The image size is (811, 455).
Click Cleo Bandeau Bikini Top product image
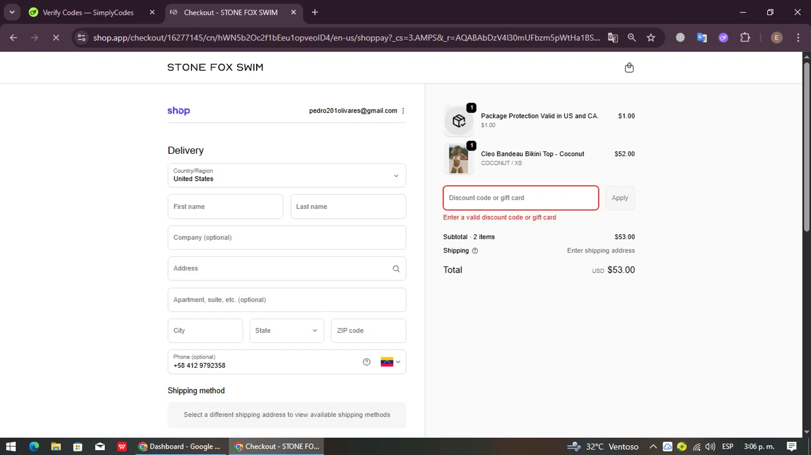pyautogui.click(x=459, y=159)
